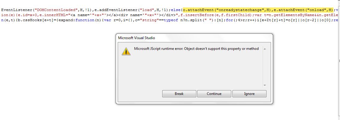Click the yellow warning triangle icon

click(126, 52)
